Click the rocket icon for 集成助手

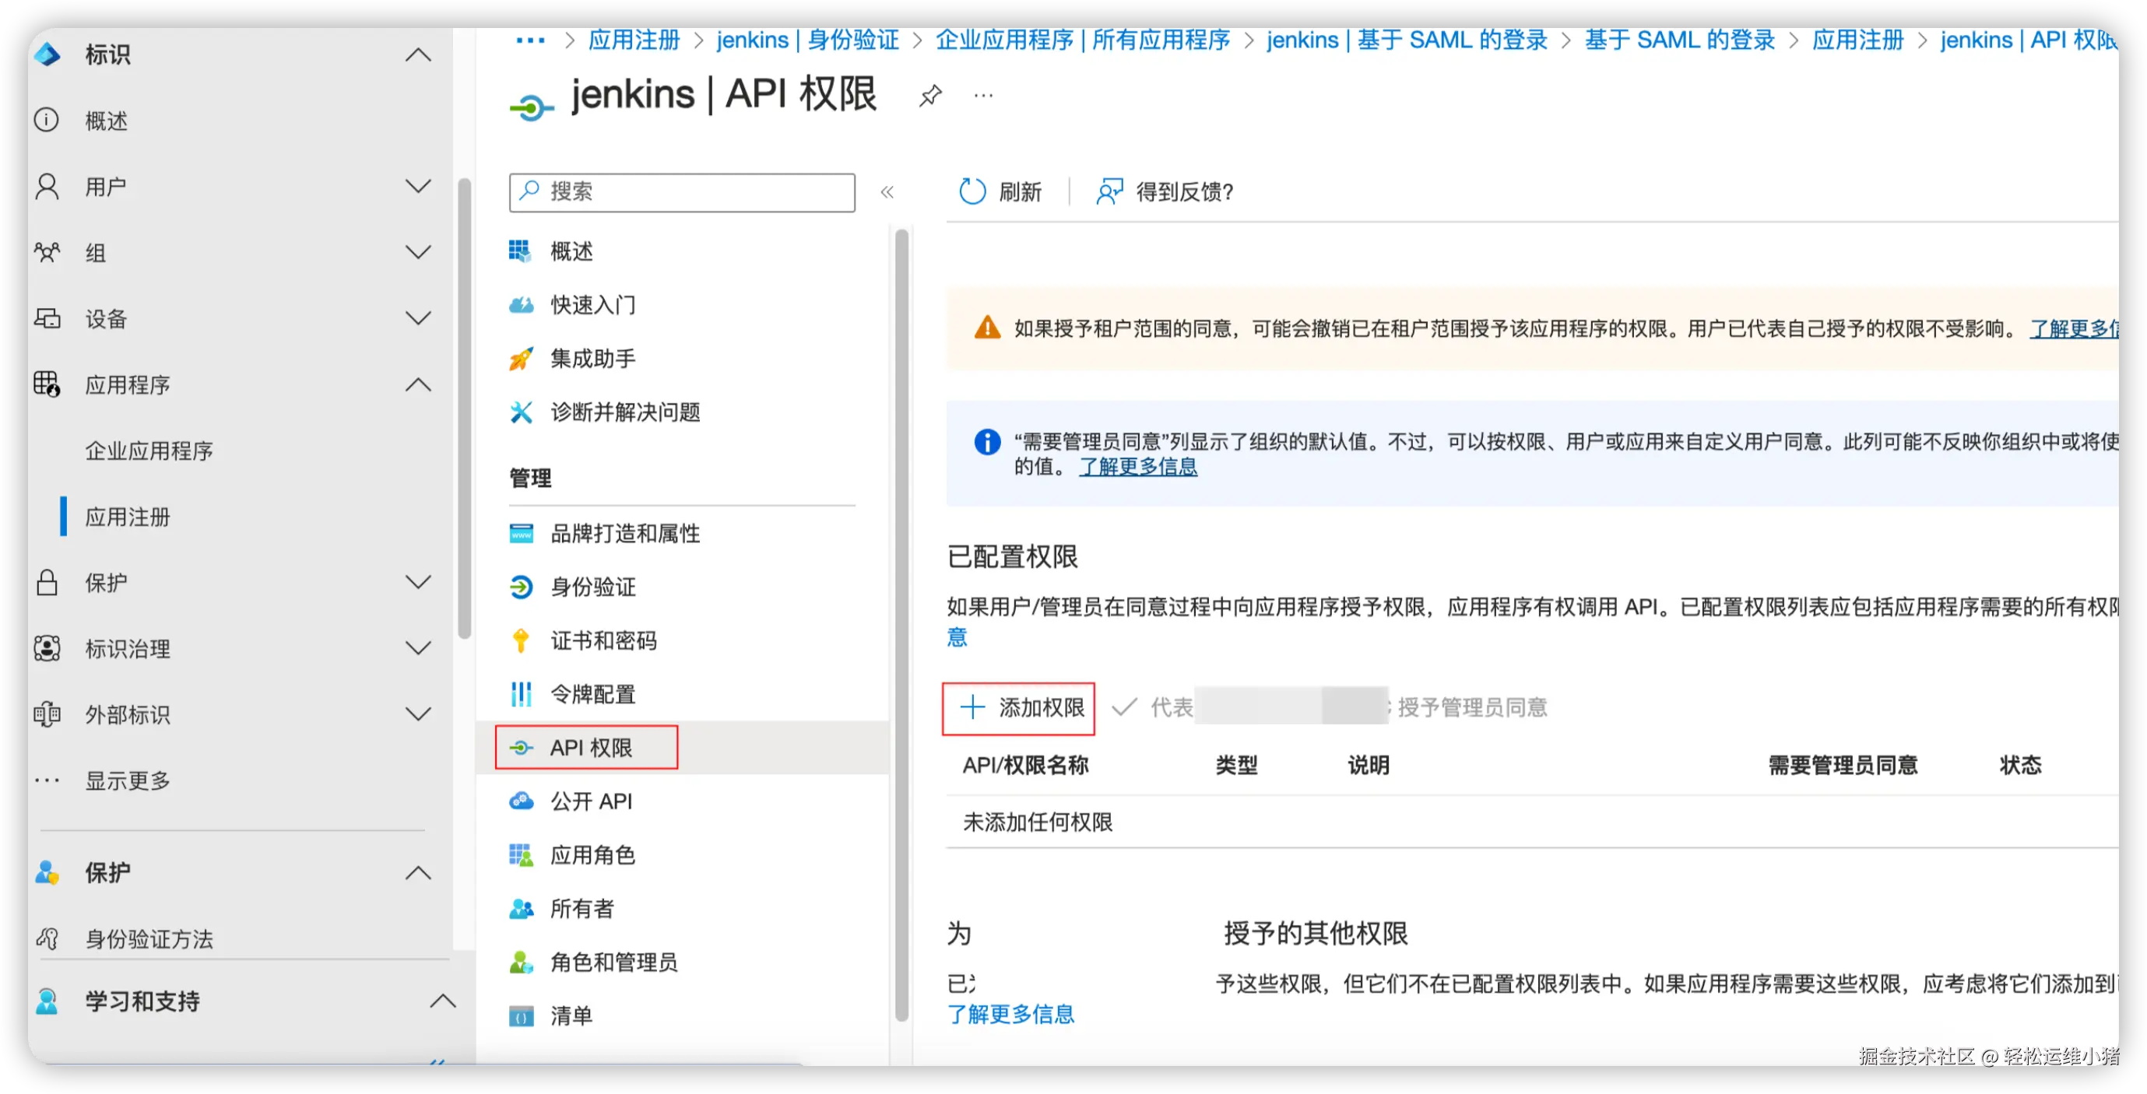click(521, 359)
